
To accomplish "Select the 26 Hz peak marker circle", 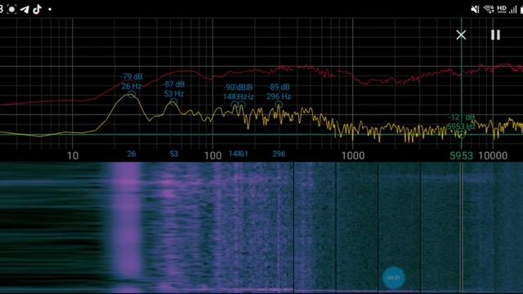I will click(x=132, y=95).
